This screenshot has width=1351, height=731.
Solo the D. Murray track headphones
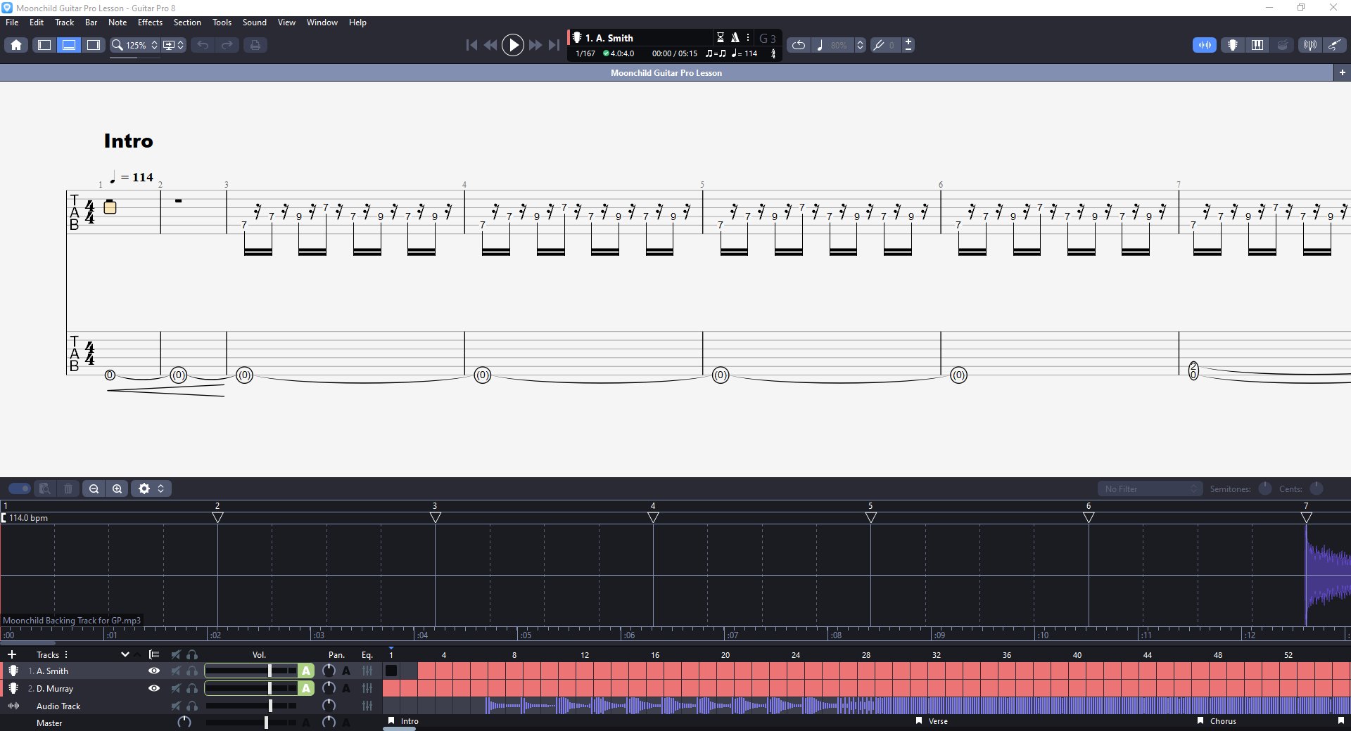coord(192,688)
